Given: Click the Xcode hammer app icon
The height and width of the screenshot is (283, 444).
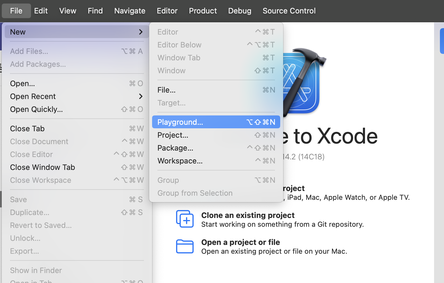Looking at the screenshot, I should pyautogui.click(x=304, y=82).
